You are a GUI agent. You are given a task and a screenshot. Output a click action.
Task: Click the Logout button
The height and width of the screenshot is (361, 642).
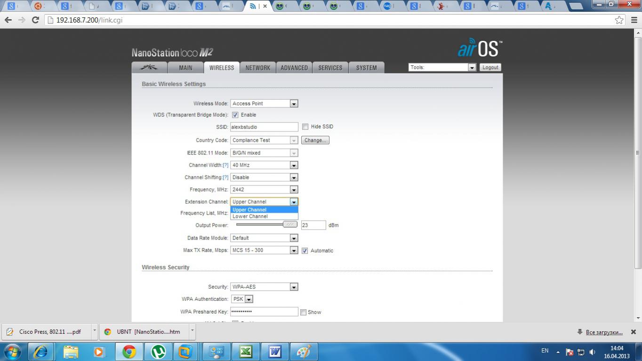[490, 67]
